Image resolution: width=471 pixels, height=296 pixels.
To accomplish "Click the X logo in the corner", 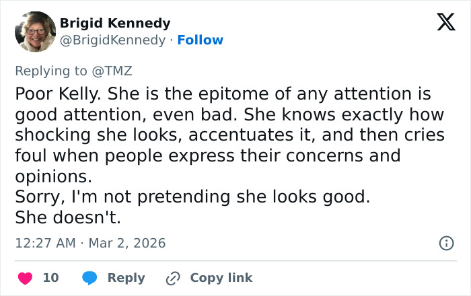I will 441,23.
